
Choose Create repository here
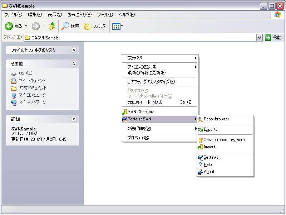[225, 140]
